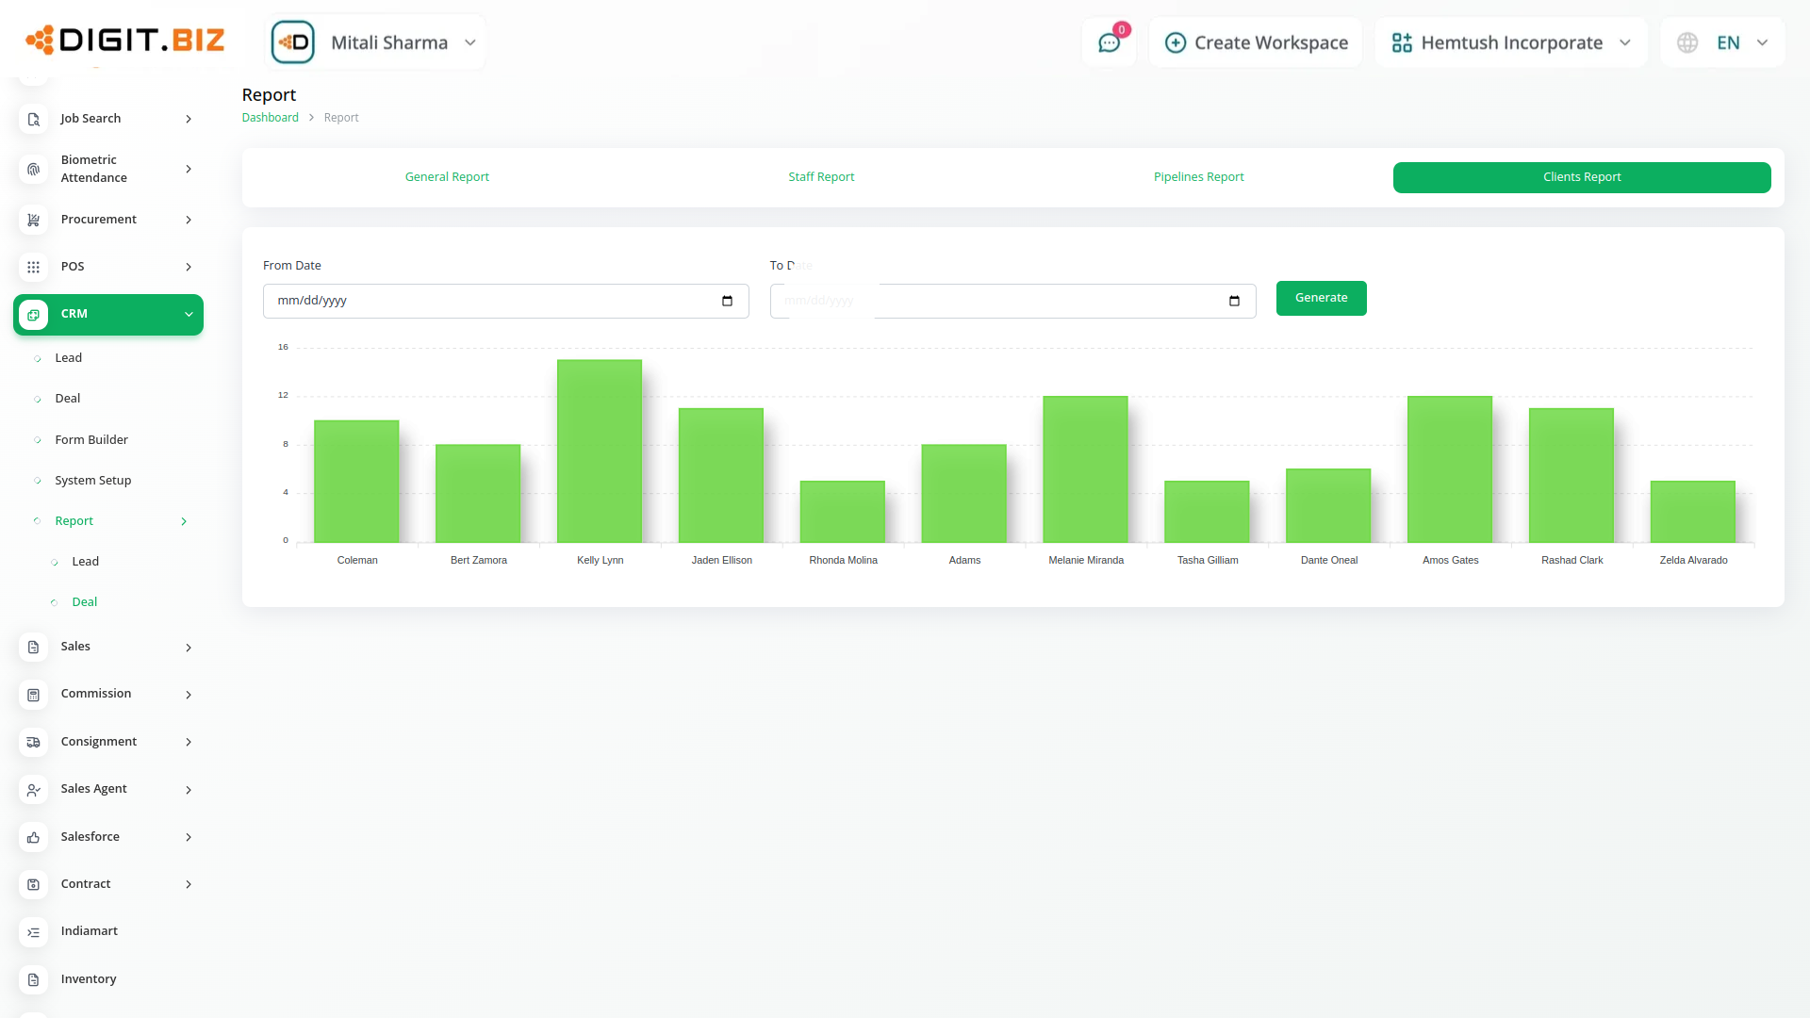Expand the Sales menu chevron
Viewport: 1810px width, 1018px height.
click(x=189, y=648)
